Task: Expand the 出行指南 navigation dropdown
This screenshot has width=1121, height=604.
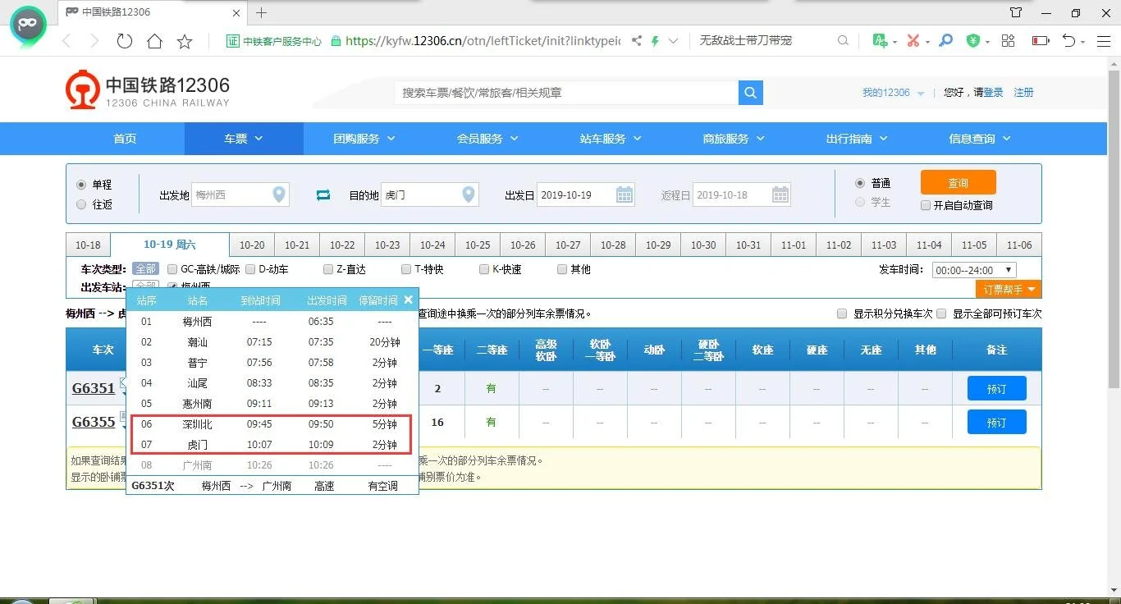Action: [x=856, y=139]
